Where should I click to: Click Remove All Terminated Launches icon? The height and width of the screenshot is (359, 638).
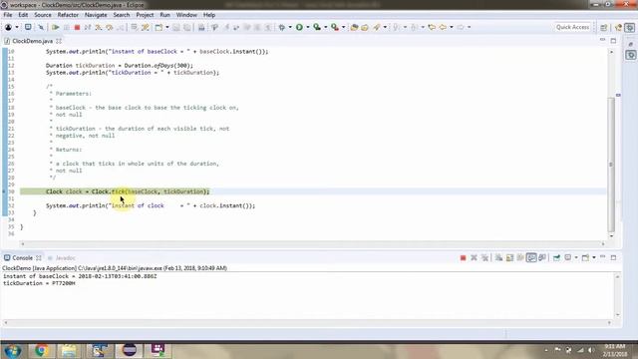[x=485, y=257]
